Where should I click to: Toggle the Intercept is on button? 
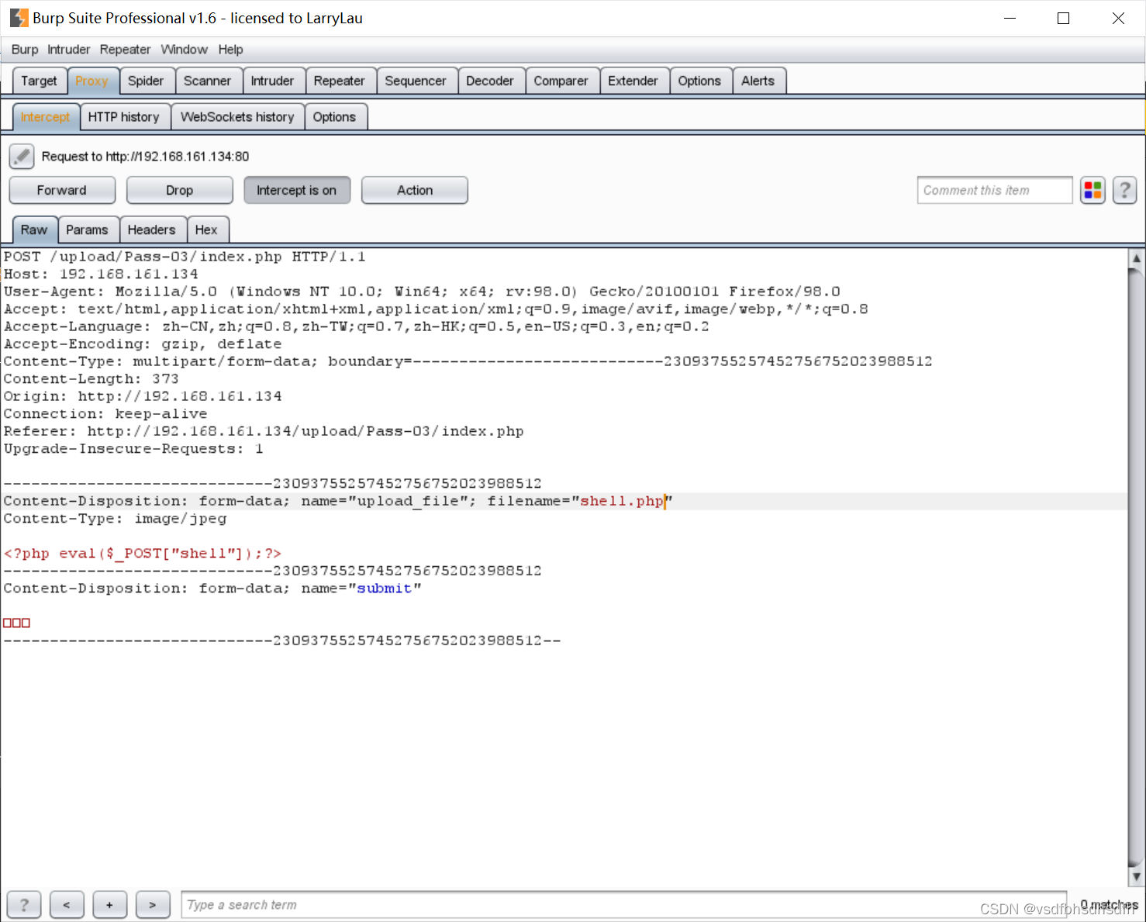point(297,190)
